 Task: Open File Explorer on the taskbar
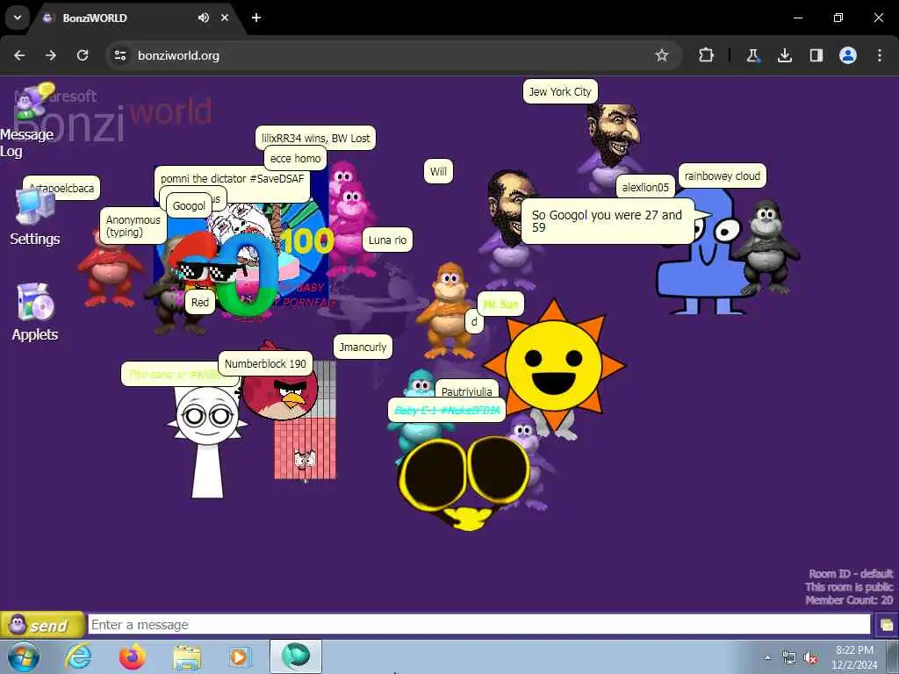187,657
